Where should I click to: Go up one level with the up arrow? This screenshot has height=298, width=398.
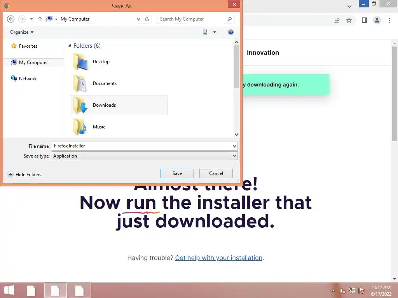[40, 19]
